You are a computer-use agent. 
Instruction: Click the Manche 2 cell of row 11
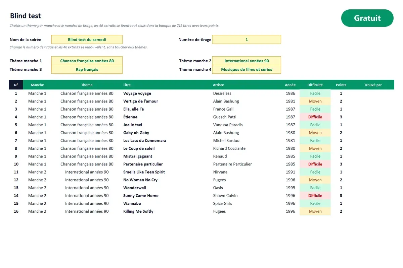pyautogui.click(x=37, y=172)
